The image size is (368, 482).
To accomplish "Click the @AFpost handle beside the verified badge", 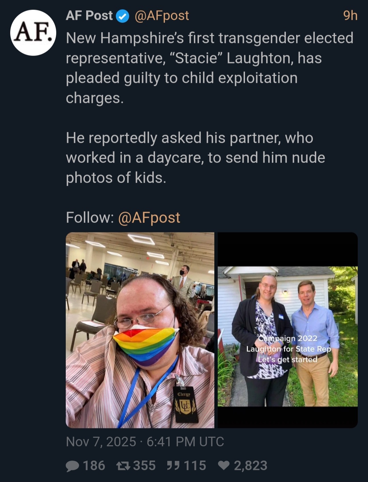I will 162,16.
